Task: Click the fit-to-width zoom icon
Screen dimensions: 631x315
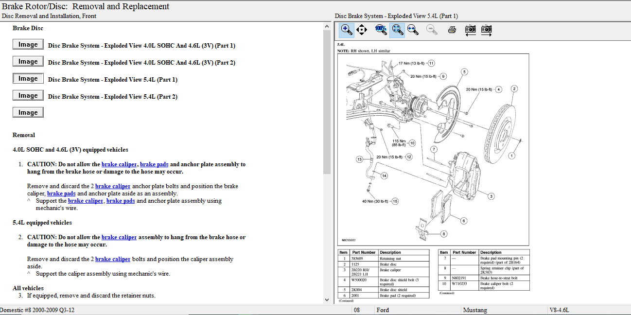Action: [413, 30]
